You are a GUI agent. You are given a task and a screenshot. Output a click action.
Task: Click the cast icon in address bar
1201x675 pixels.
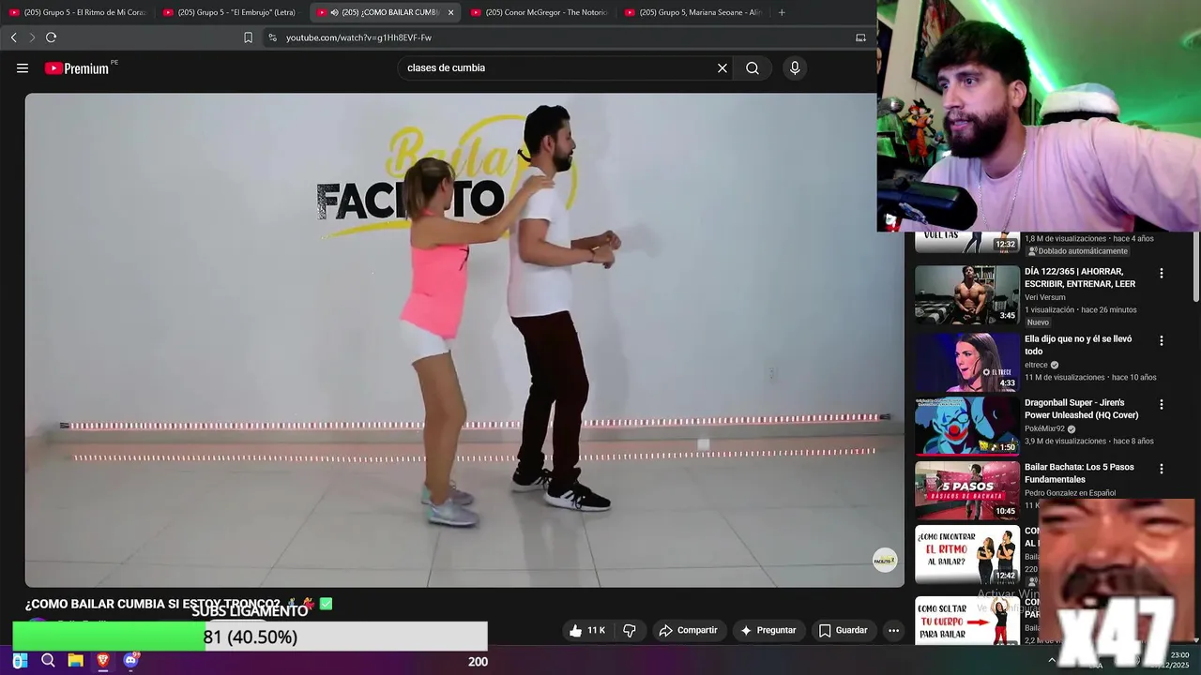[x=860, y=37]
